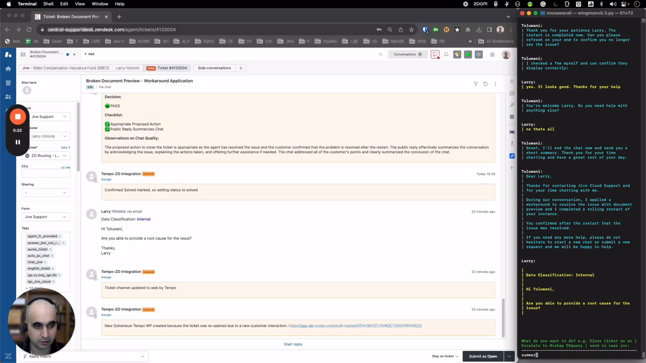Open the agent profile avatar menu
The image size is (646, 363).
tap(505, 54)
